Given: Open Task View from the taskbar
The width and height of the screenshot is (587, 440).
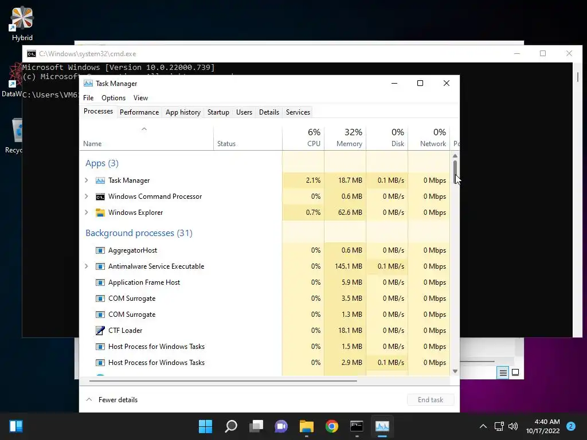Looking at the screenshot, I should click(256, 426).
